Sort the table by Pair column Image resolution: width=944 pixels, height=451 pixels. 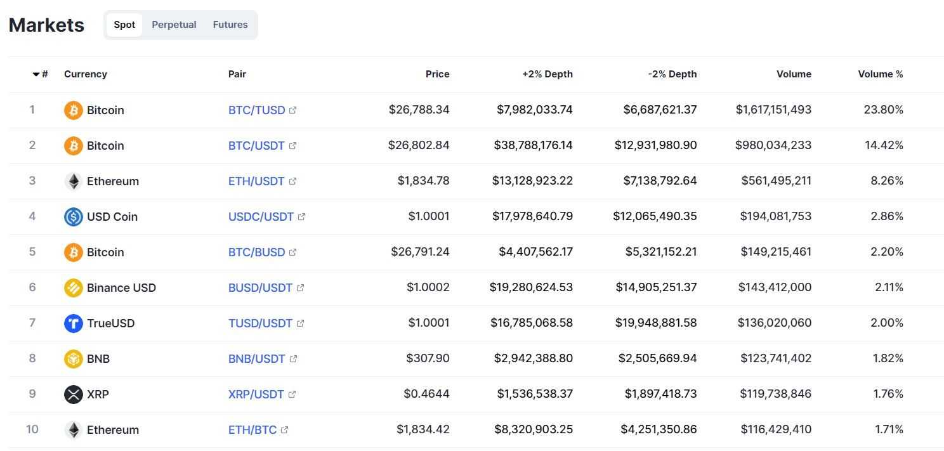point(237,74)
